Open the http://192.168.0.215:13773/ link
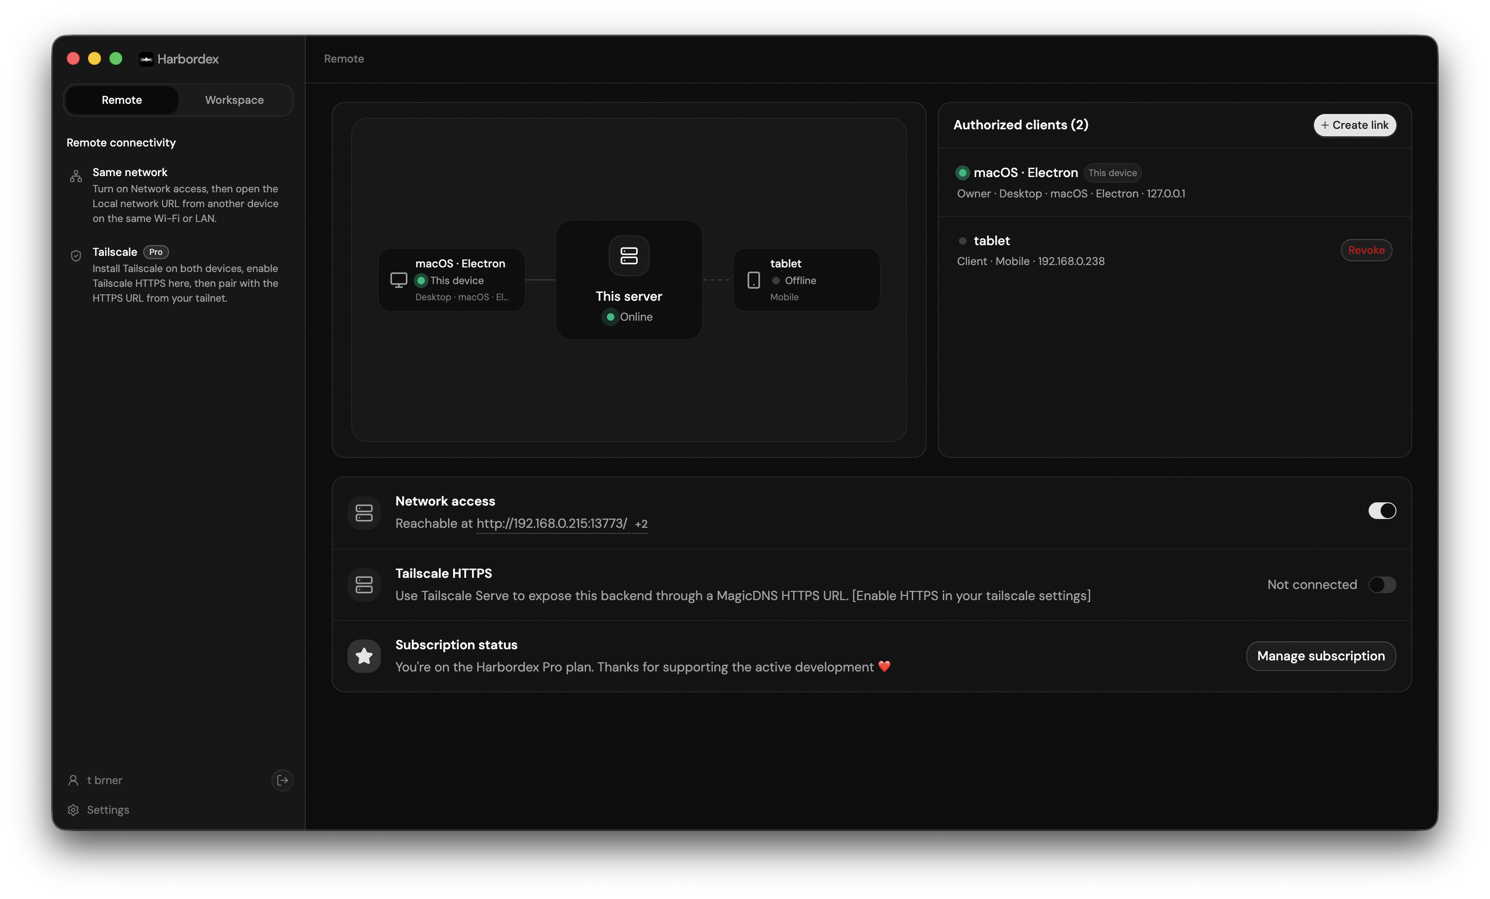The image size is (1490, 899). [551, 523]
